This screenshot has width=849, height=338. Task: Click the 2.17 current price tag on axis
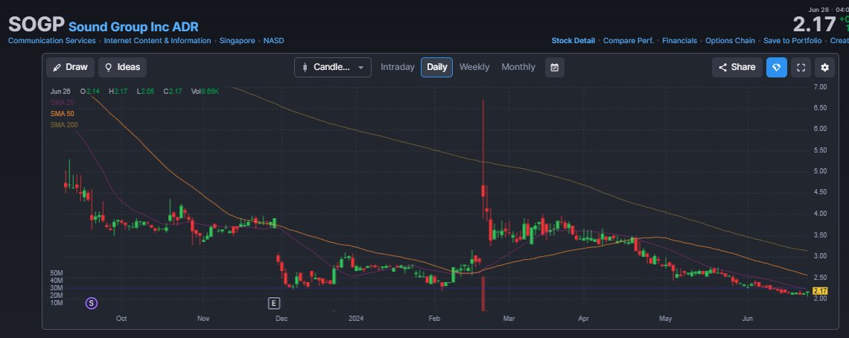click(x=821, y=291)
